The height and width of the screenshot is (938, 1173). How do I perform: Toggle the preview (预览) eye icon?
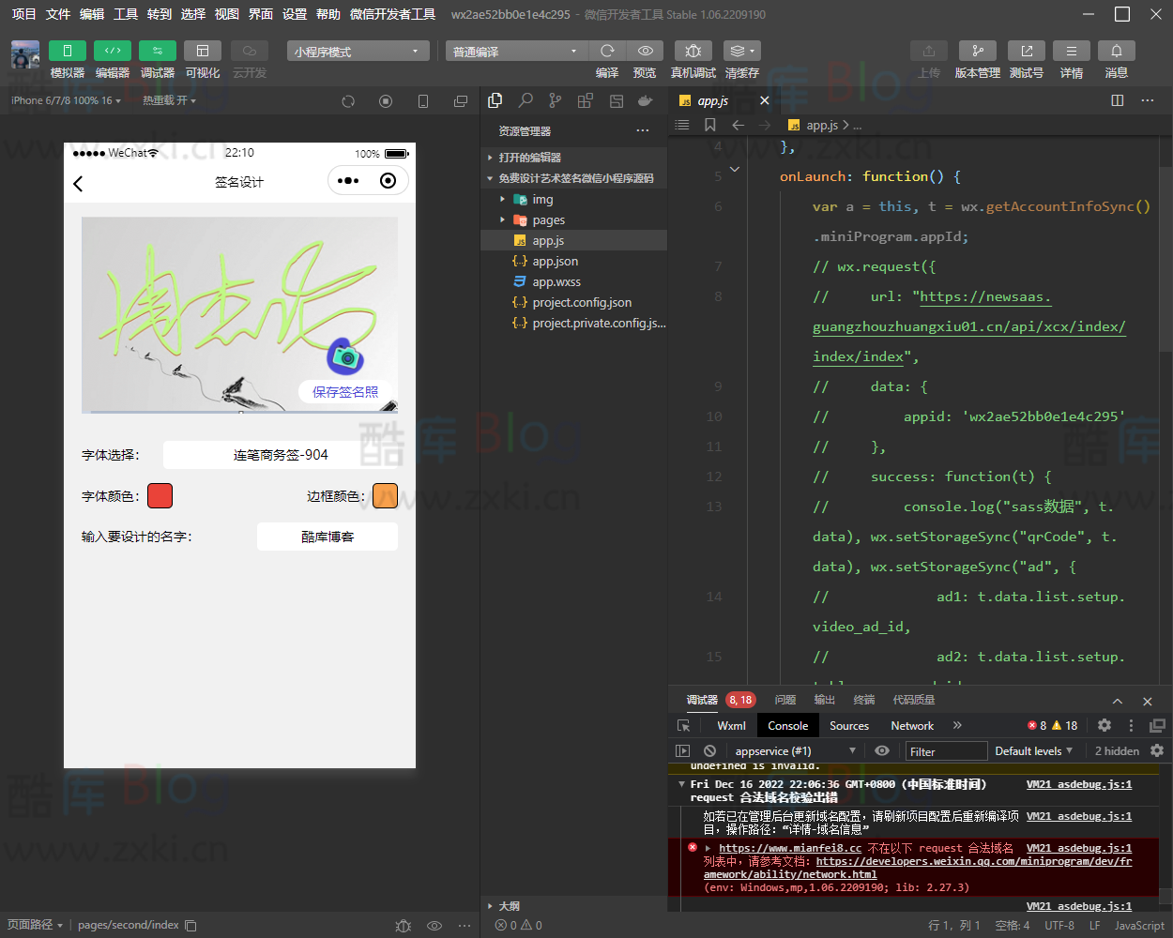point(645,51)
